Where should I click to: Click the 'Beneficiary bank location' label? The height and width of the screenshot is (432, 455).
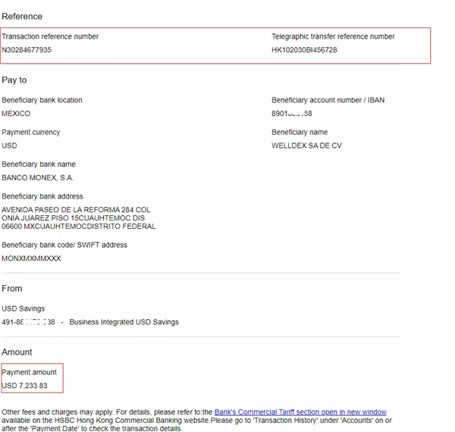pyautogui.click(x=42, y=100)
